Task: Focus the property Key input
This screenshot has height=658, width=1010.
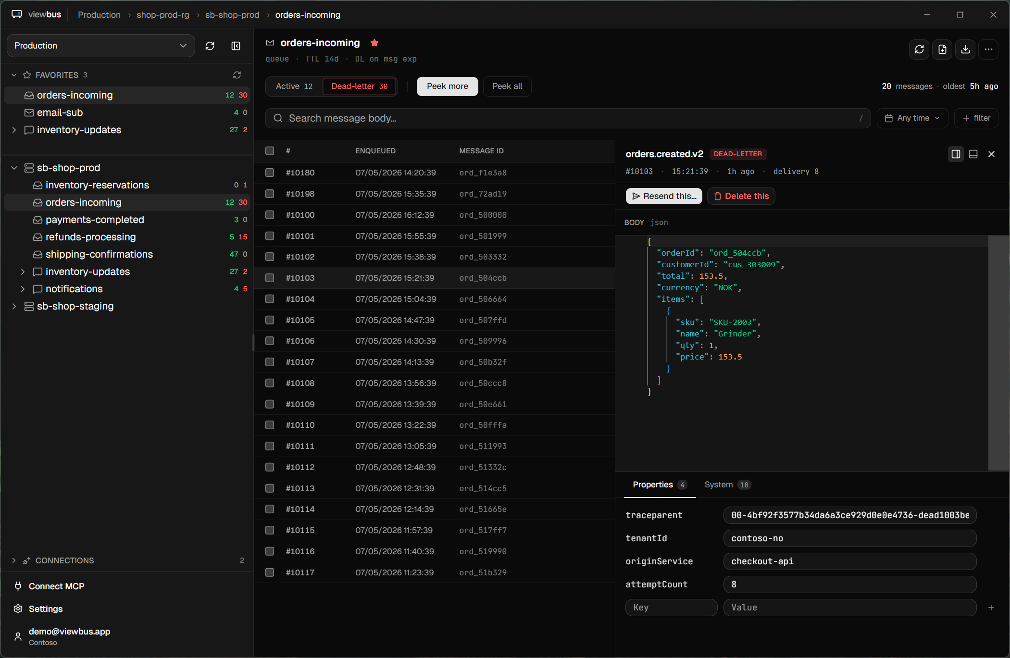Action: 671,608
